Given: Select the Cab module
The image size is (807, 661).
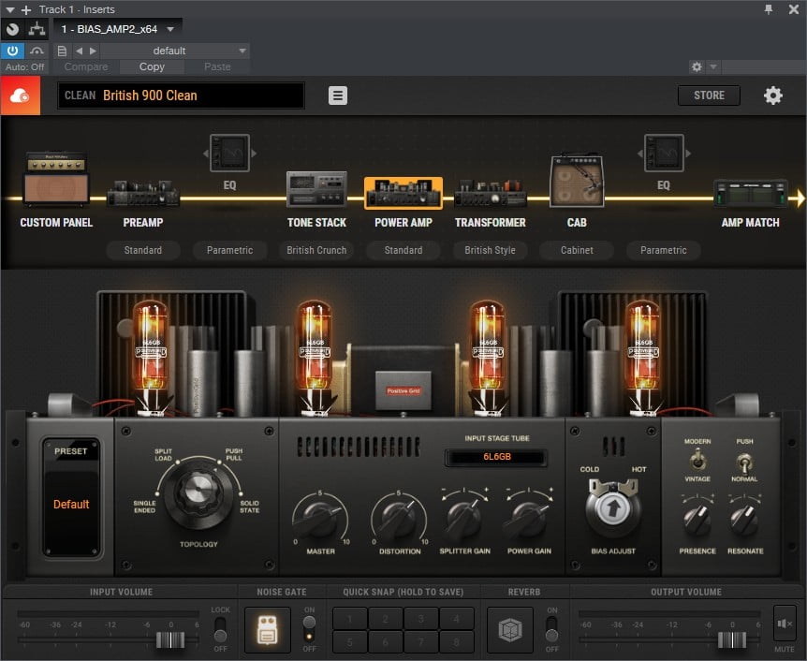Looking at the screenshot, I should pyautogui.click(x=577, y=181).
